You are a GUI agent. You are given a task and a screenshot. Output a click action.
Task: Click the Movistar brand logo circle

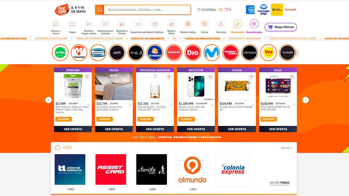(x=212, y=53)
